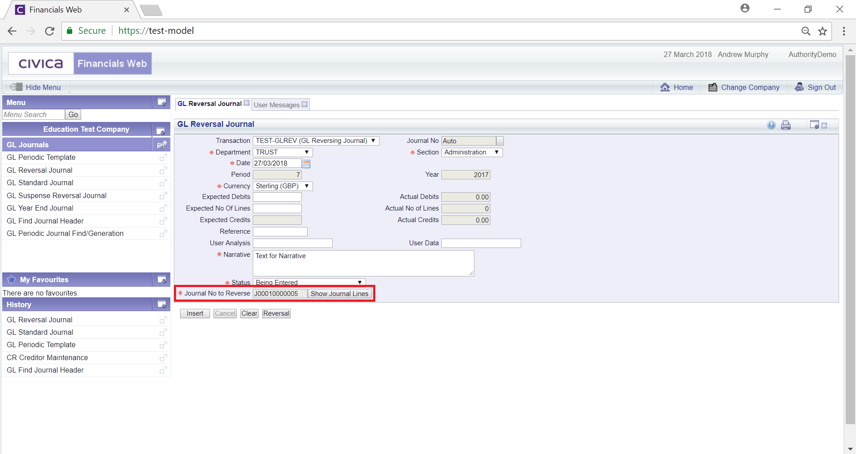Viewport: 856px width, 454px height.
Task: Close the User Messages tab
Action: [x=305, y=104]
